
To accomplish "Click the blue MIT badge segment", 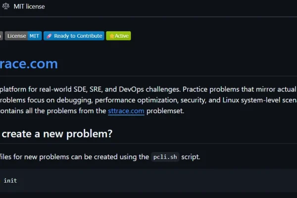I will (34, 36).
